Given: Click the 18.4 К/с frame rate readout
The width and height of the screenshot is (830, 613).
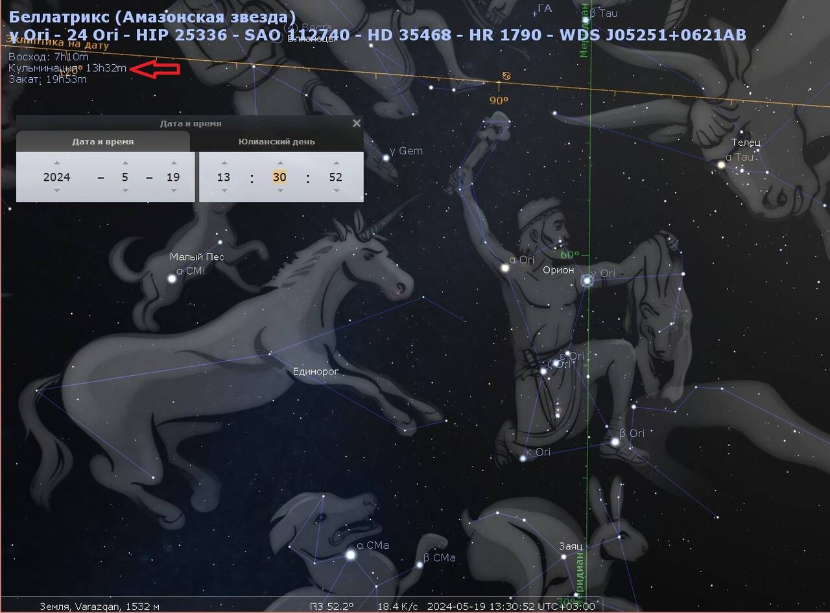Looking at the screenshot, I should [397, 607].
